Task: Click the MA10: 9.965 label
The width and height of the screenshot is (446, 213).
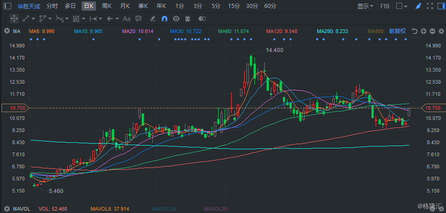Action: [88, 31]
